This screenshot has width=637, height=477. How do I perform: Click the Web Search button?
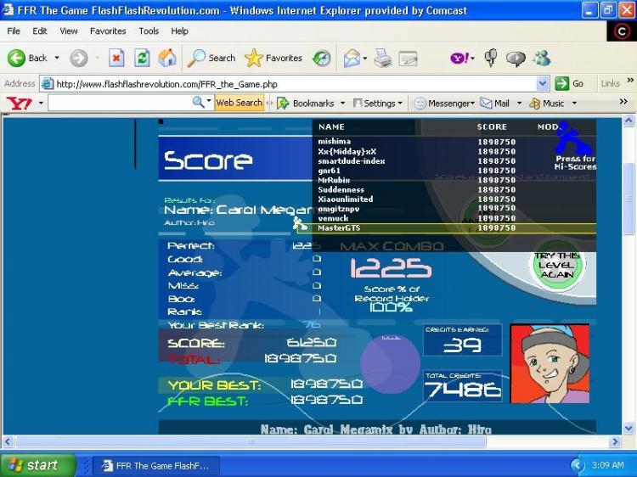pyautogui.click(x=240, y=103)
